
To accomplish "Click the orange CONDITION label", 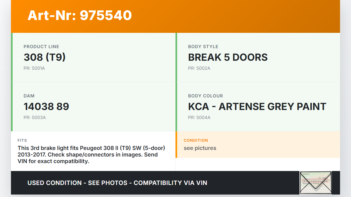I will click(196, 140).
